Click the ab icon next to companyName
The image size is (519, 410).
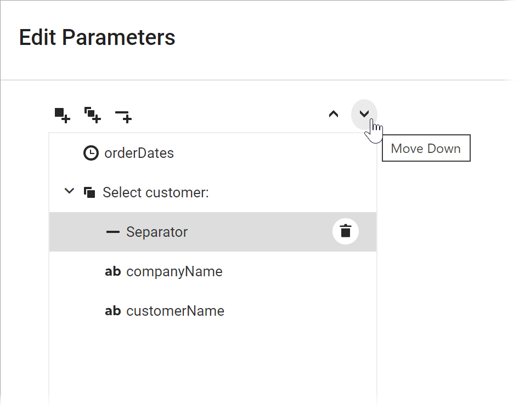pos(112,271)
